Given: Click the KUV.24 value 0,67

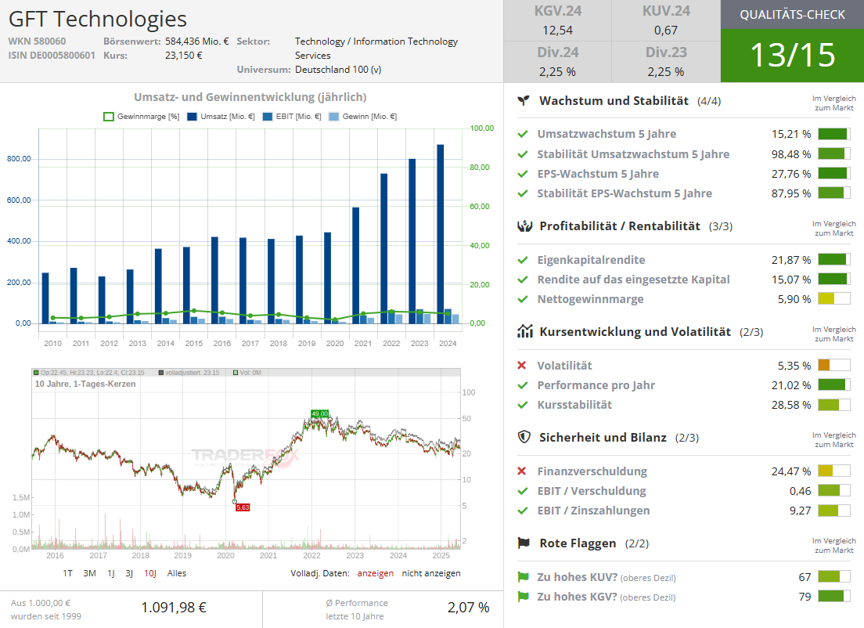Looking at the screenshot, I should pyautogui.click(x=666, y=31).
